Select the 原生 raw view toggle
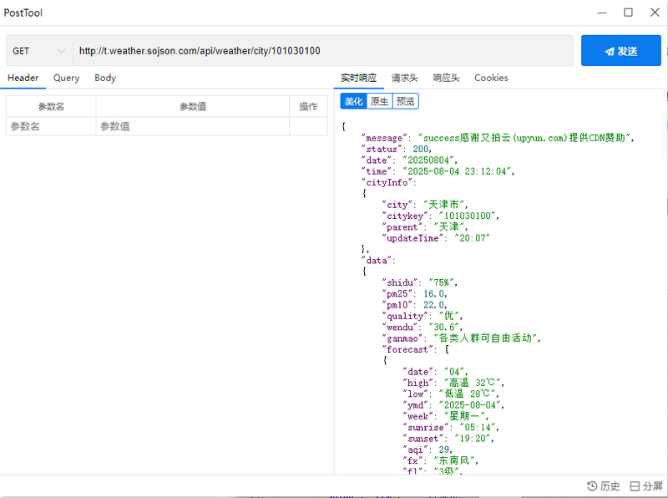 379,101
